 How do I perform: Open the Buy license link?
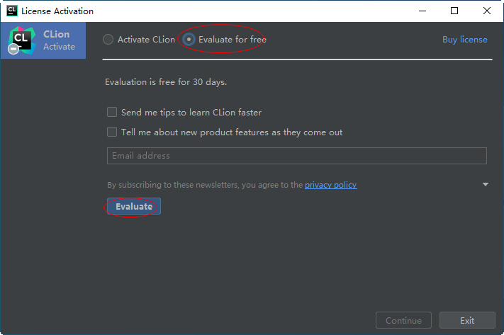(464, 40)
